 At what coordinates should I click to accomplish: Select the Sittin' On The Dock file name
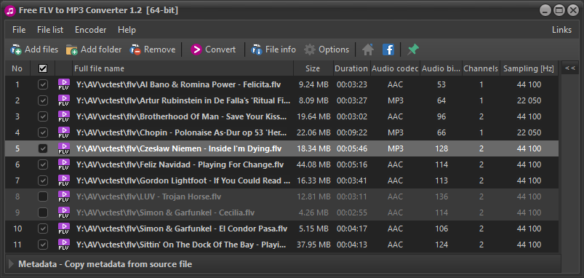pyautogui.click(x=181, y=245)
